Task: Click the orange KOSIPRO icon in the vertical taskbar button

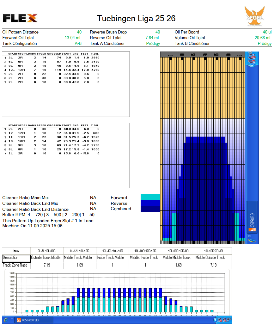Action: pyautogui.click(x=252, y=229)
